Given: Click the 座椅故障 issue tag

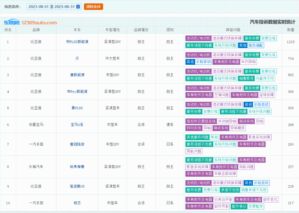Looking at the screenshot, I should [x=266, y=95].
